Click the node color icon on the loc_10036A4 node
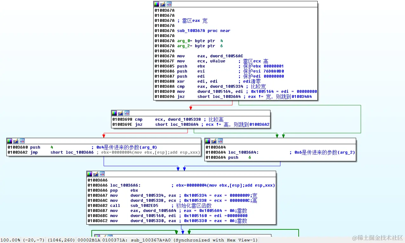The width and height of the screenshot is (405, 243). tap(208, 141)
